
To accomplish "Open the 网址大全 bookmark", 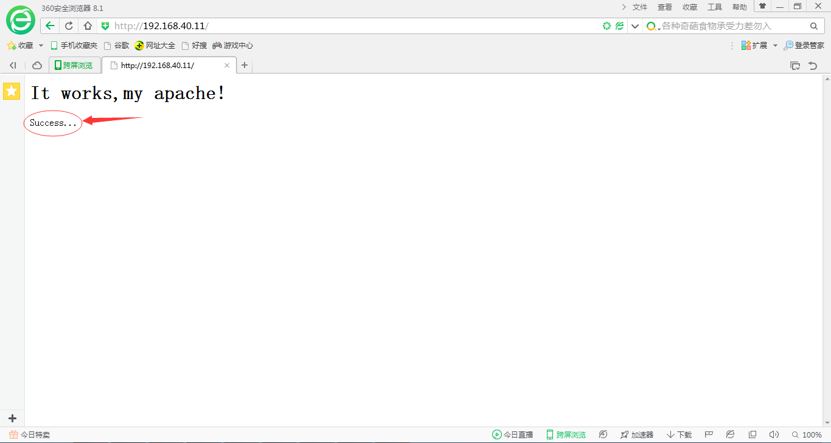I will click(x=155, y=46).
